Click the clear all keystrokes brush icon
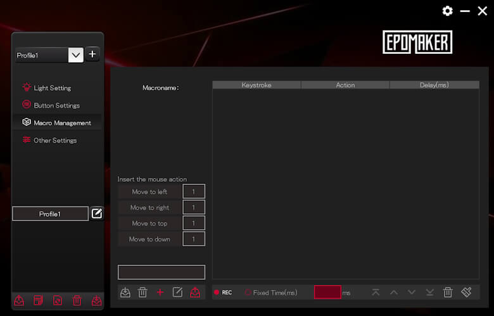Viewport: 494px width, 316px height. [467, 292]
